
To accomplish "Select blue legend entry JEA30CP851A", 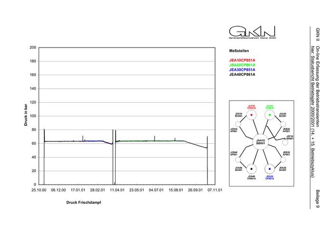I will pyautogui.click(x=242, y=70).
